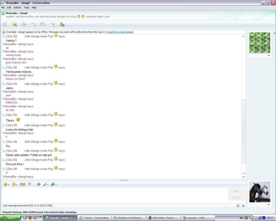The image size is (276, 221).
Task: Click the Send a nudge icon
Action: 23,184
